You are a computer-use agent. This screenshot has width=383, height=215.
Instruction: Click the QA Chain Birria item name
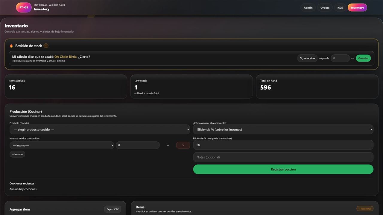point(66,57)
